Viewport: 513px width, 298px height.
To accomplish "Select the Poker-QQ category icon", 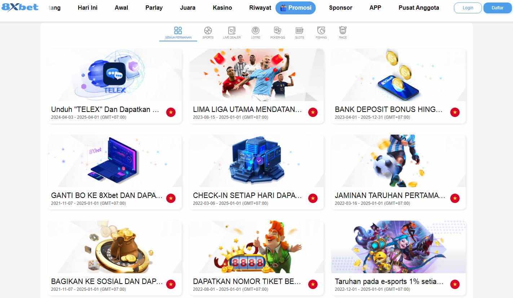I will click(278, 31).
